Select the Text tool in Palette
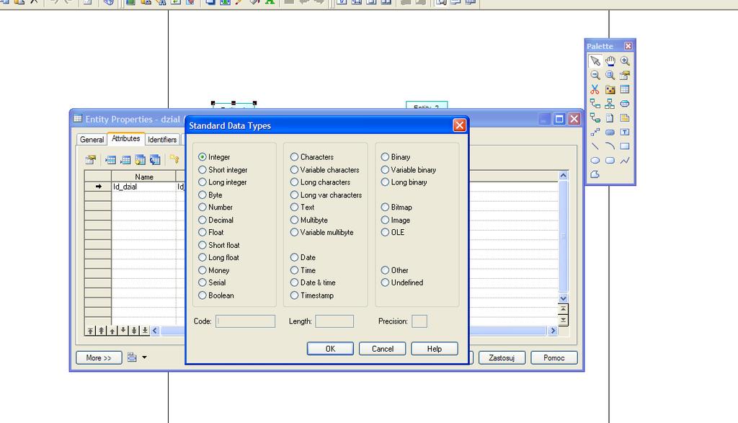The width and height of the screenshot is (738, 423). (625, 132)
